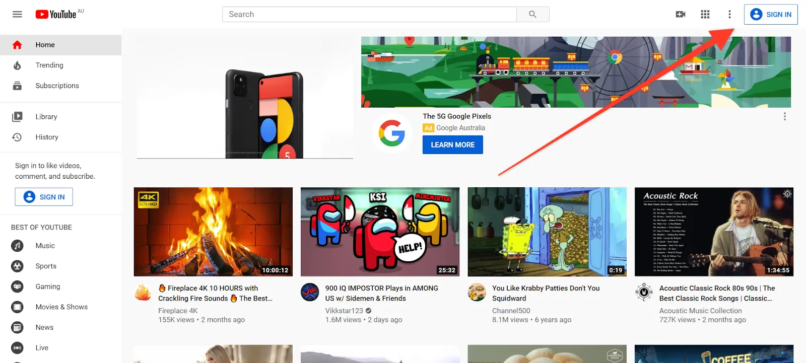Open the settings three-dot menu in header

click(729, 14)
